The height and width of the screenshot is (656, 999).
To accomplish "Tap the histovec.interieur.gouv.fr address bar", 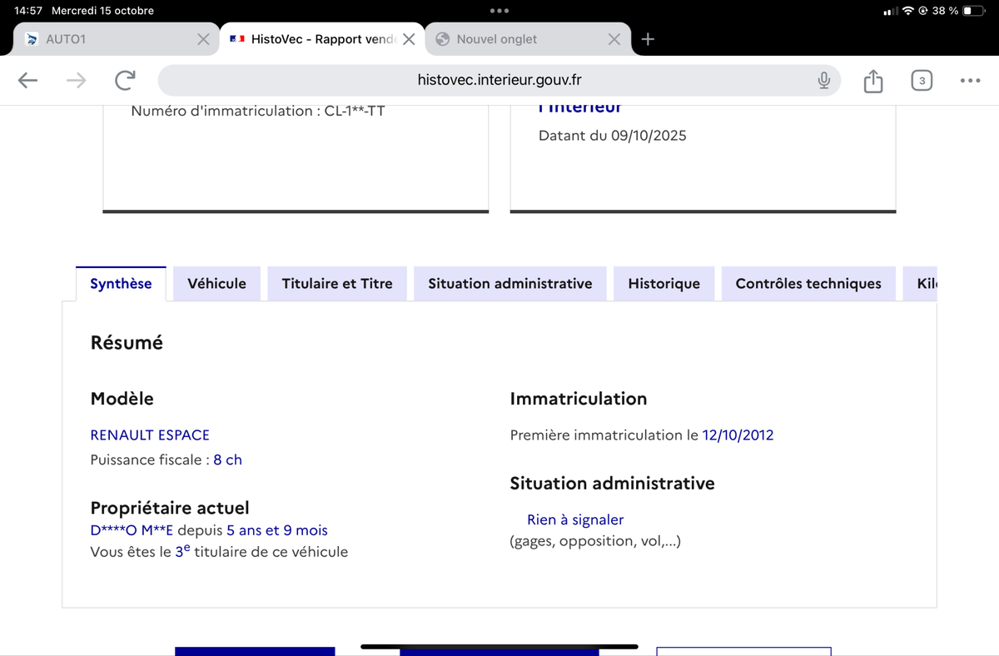I will (x=499, y=80).
